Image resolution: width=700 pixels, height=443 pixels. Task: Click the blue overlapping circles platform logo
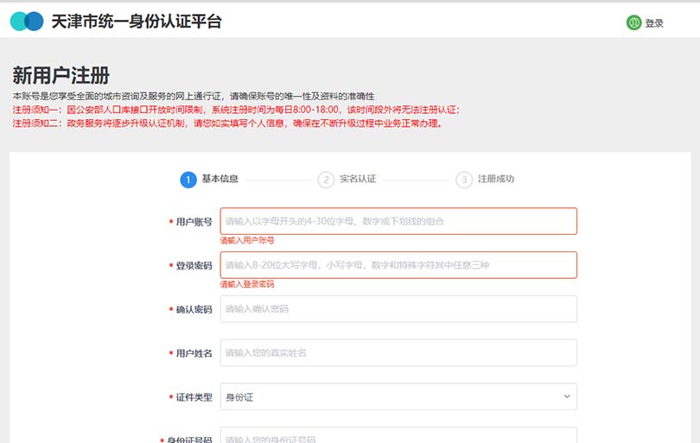coord(27,22)
